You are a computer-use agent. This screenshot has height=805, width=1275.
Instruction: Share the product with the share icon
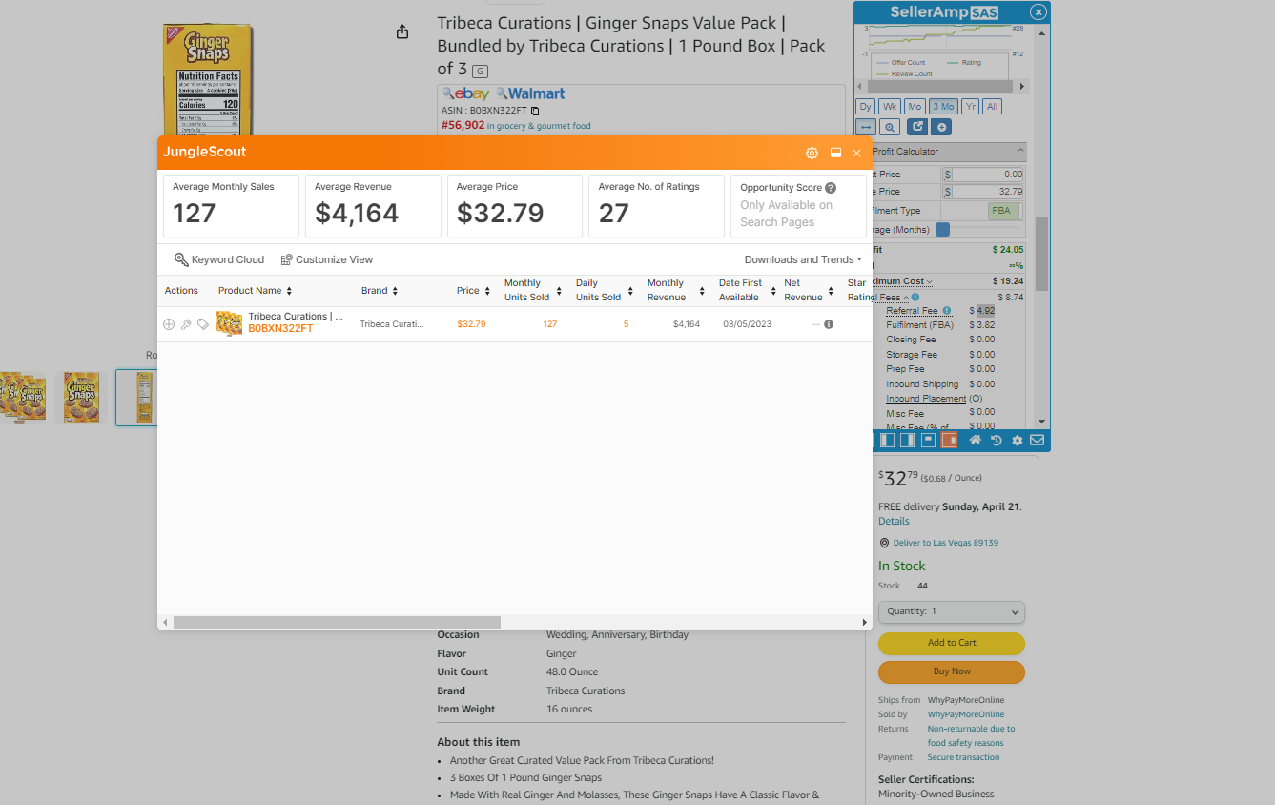pyautogui.click(x=402, y=31)
